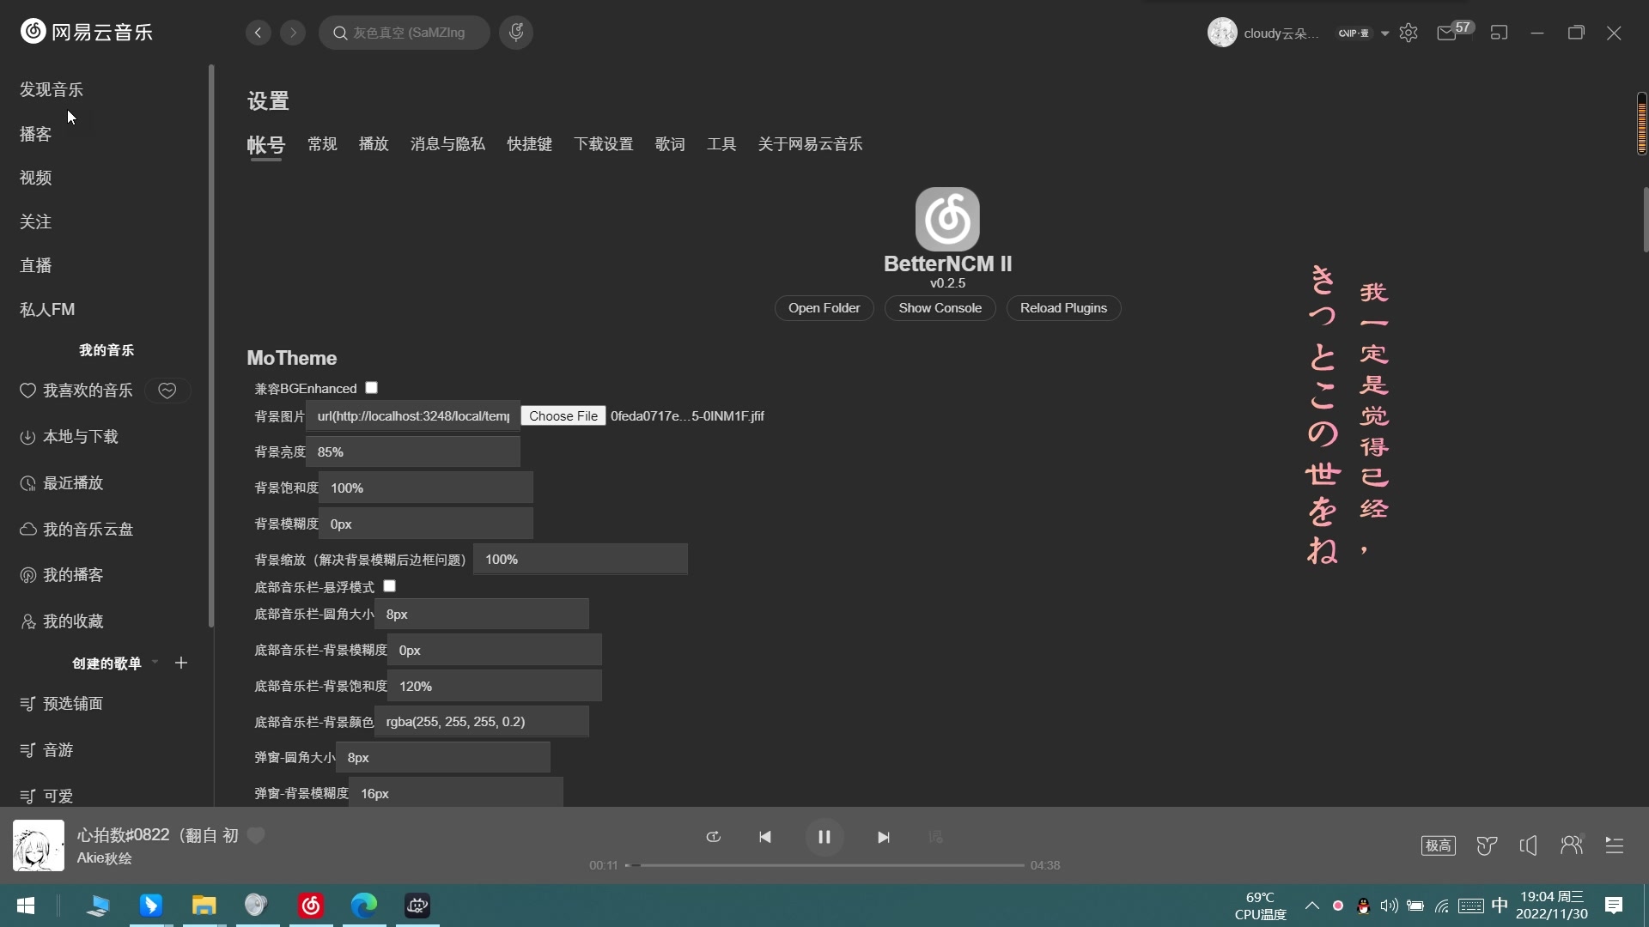Open 私人FM in the sidebar
This screenshot has height=927, width=1649.
(47, 309)
